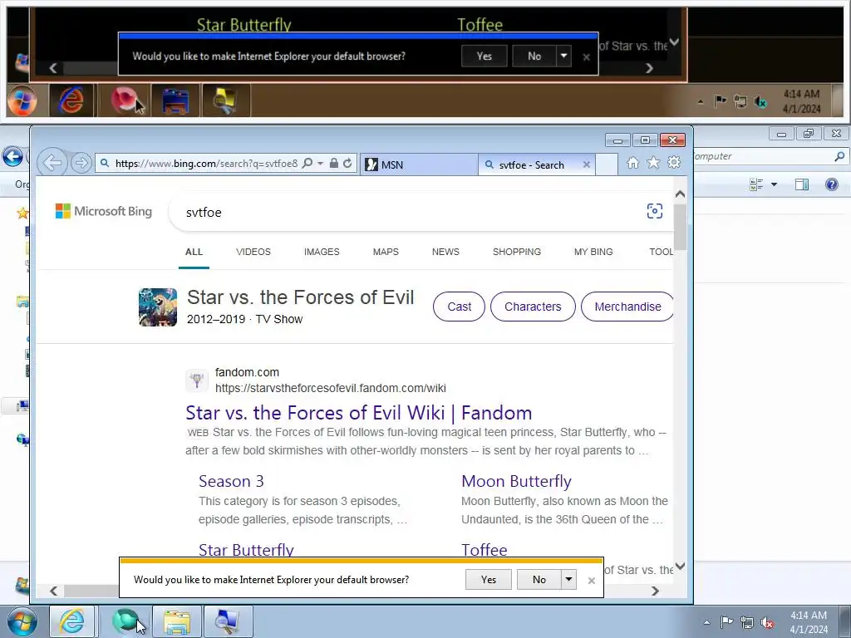This screenshot has width=851, height=638.
Task: Open the Toffee sublink in main window
Action: [485, 550]
